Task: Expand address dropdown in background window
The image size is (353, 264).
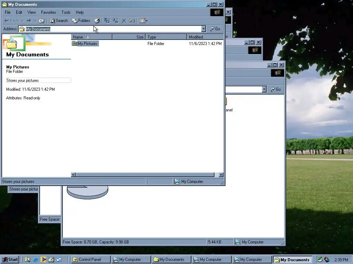Action: (x=264, y=89)
